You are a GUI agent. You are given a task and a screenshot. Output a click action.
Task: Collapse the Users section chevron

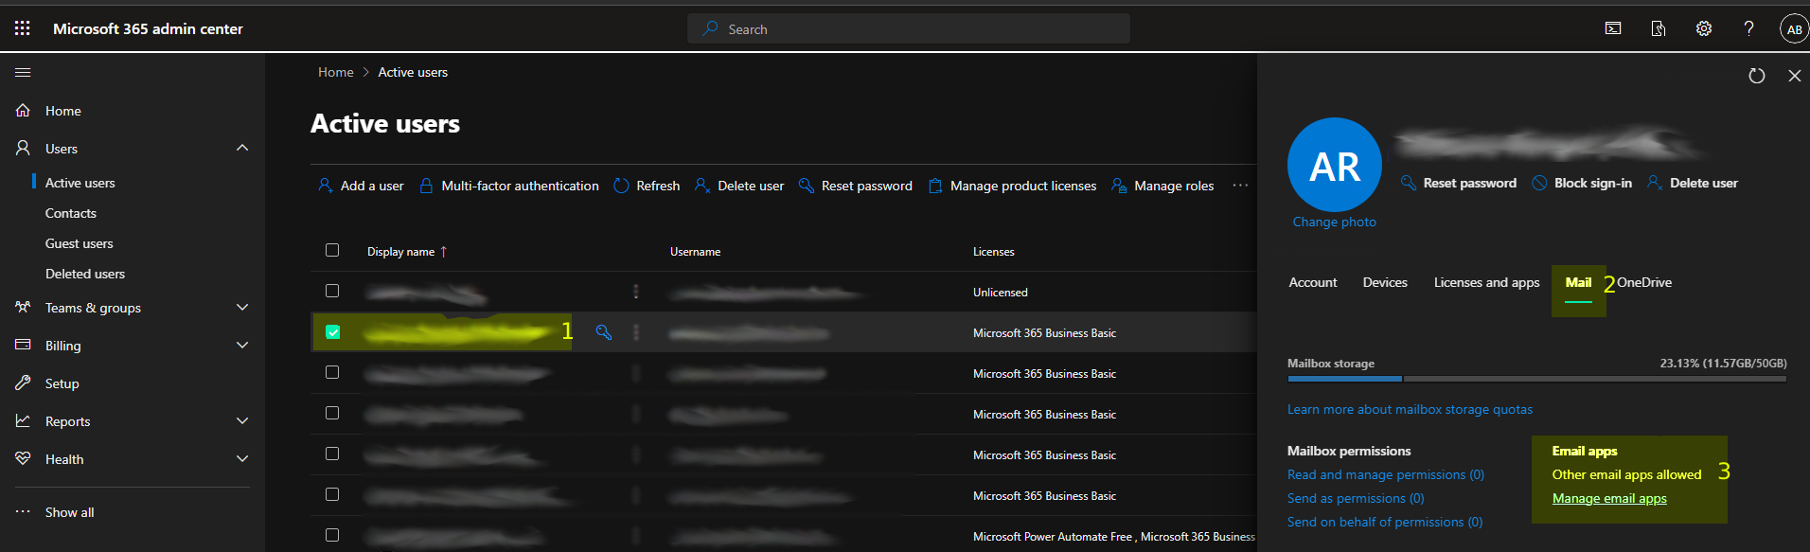[242, 148]
